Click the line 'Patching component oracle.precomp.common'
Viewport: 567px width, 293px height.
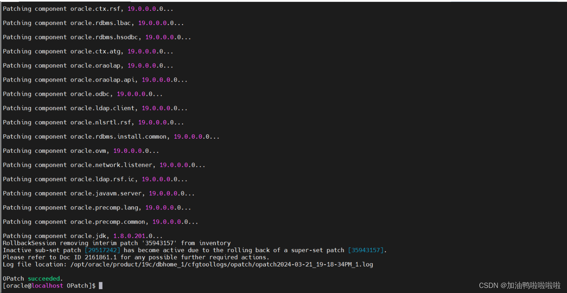(100, 222)
